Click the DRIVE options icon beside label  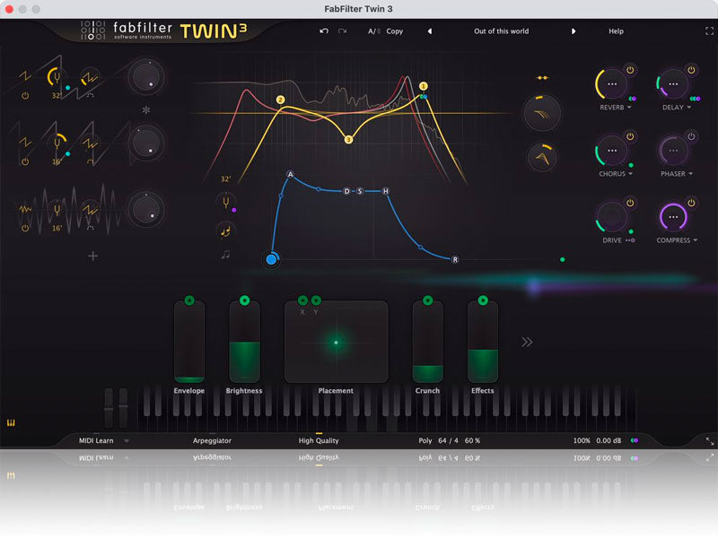(630, 240)
